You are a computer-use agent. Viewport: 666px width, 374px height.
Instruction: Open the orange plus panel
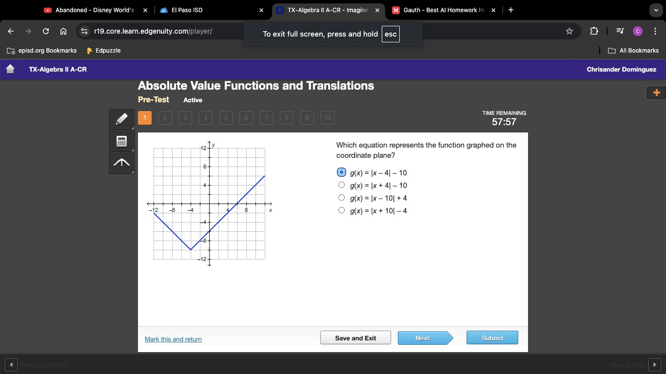click(x=656, y=93)
